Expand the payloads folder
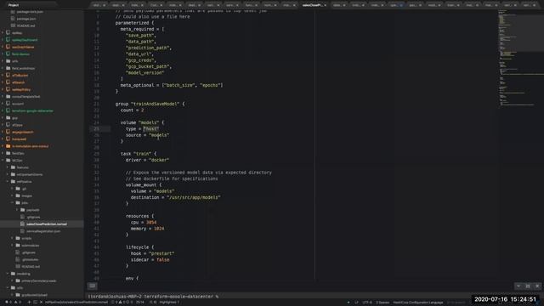 click(x=17, y=210)
